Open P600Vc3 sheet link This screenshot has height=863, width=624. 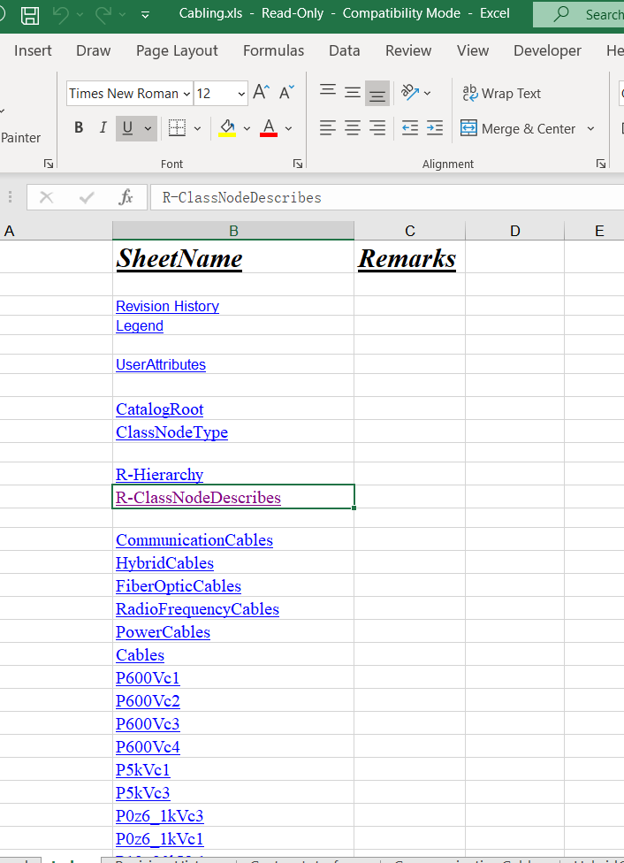pos(148,724)
